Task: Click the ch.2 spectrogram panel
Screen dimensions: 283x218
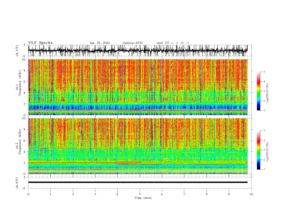Action: click(138, 146)
